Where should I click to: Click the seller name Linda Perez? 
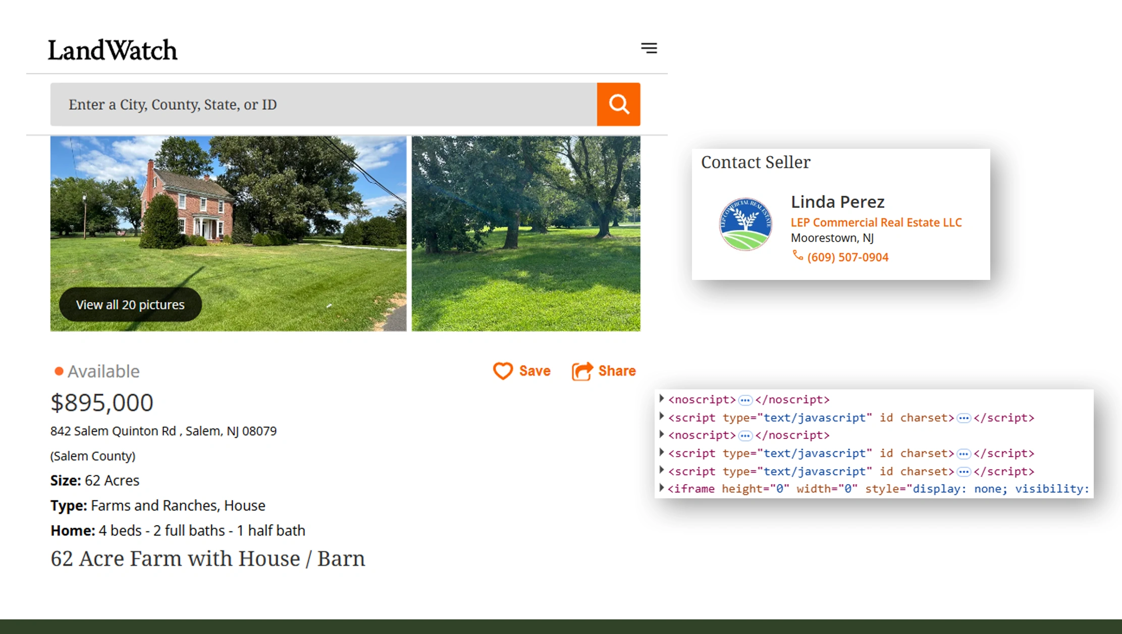(837, 201)
